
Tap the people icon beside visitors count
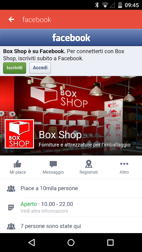coord(11,226)
